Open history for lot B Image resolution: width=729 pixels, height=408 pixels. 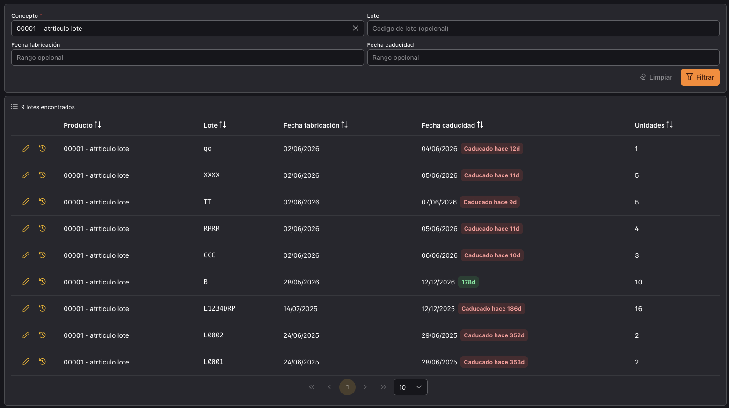click(x=42, y=282)
